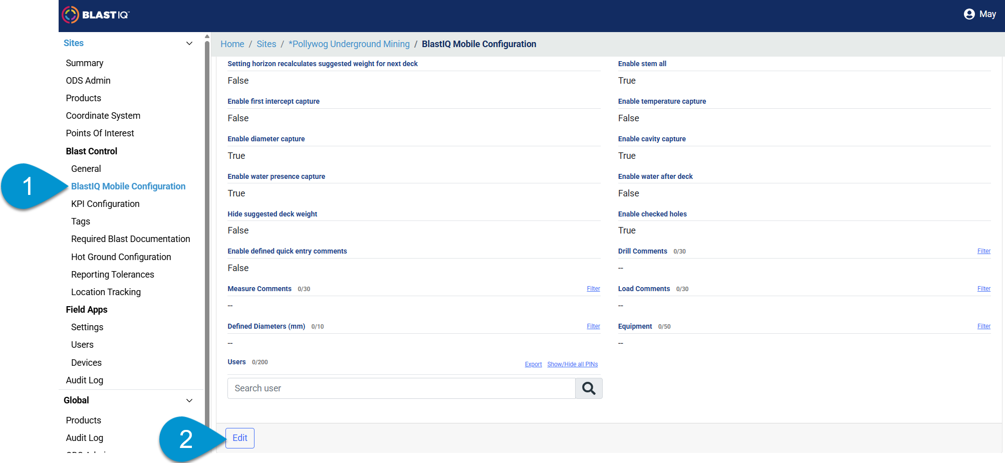The width and height of the screenshot is (1005, 463).
Task: Open Required Blast Documentation
Action: [131, 239]
